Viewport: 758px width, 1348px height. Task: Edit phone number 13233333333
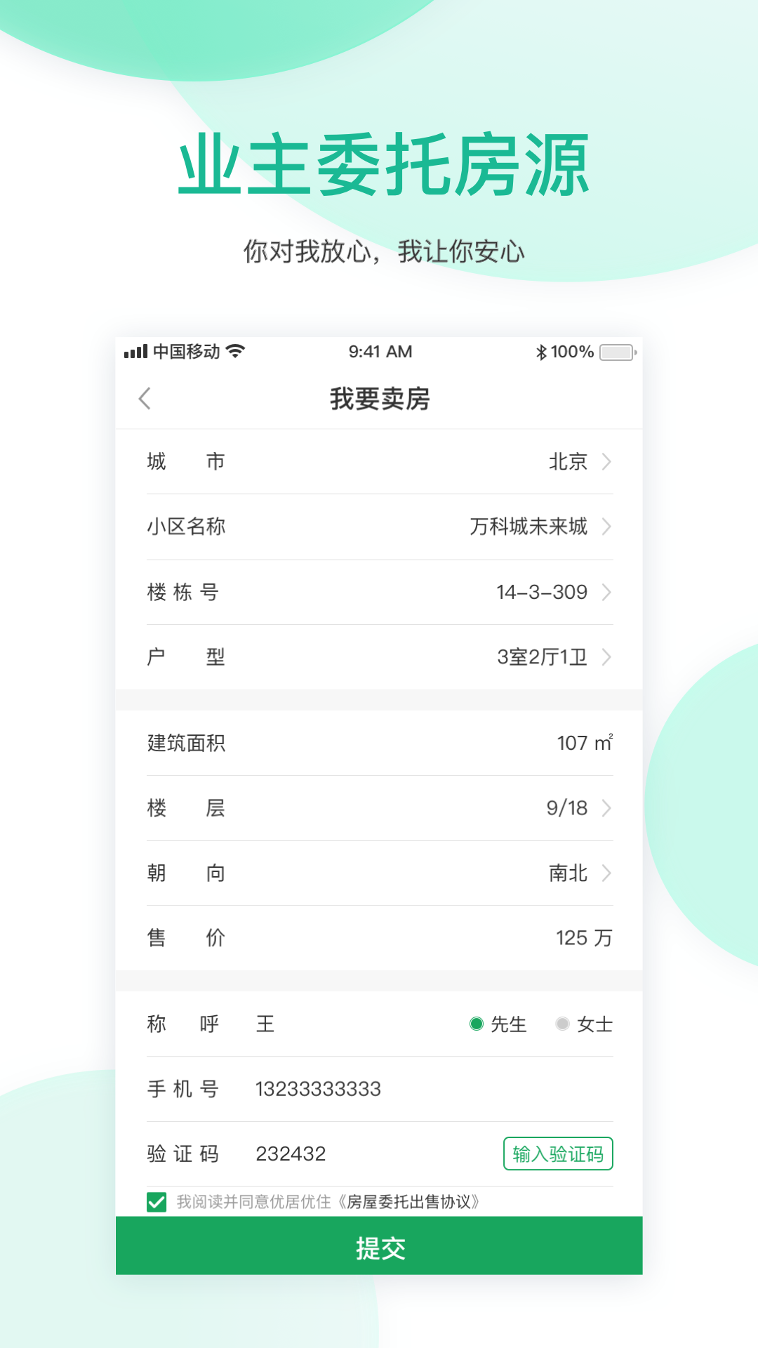tap(318, 1089)
